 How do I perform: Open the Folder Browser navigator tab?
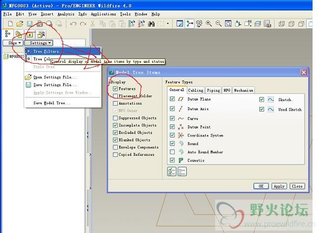[x=18, y=34]
